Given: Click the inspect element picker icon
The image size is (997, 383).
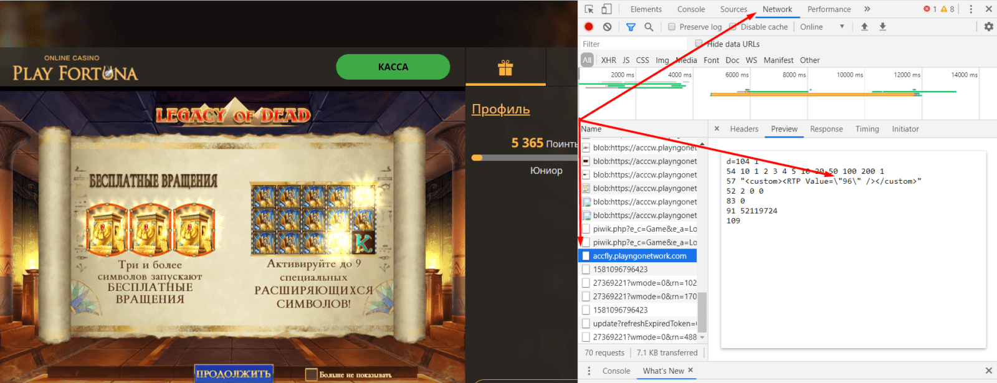Looking at the screenshot, I should coord(589,9).
